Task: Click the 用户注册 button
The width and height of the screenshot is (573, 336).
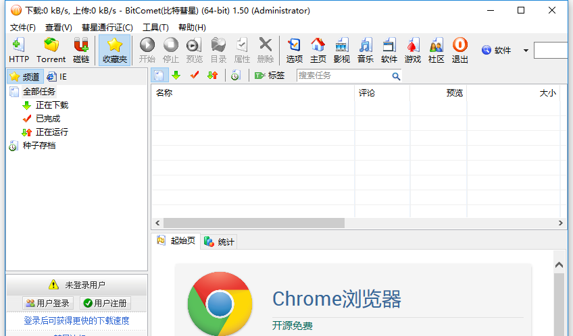Action: point(105,304)
